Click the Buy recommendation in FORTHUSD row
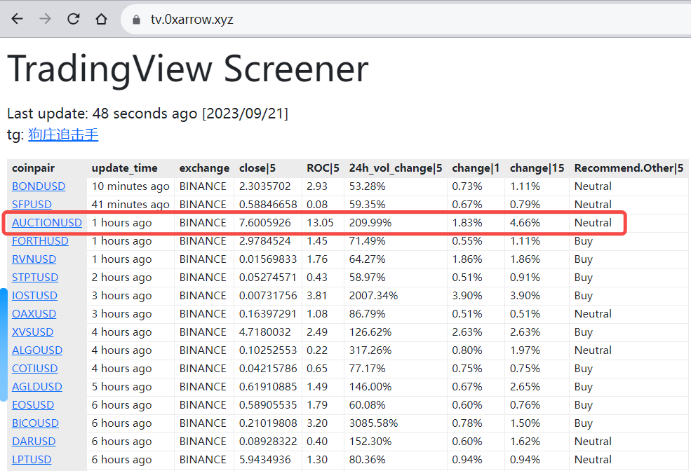 pos(584,241)
